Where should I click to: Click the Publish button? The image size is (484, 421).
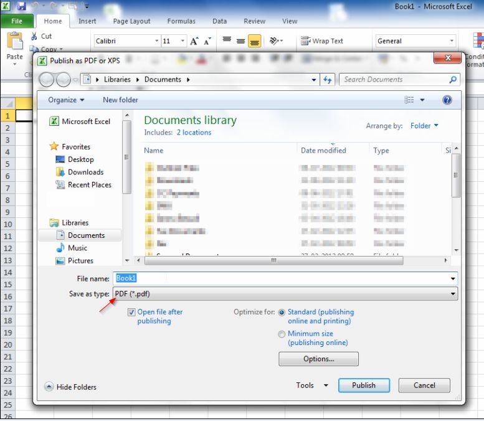coord(364,386)
